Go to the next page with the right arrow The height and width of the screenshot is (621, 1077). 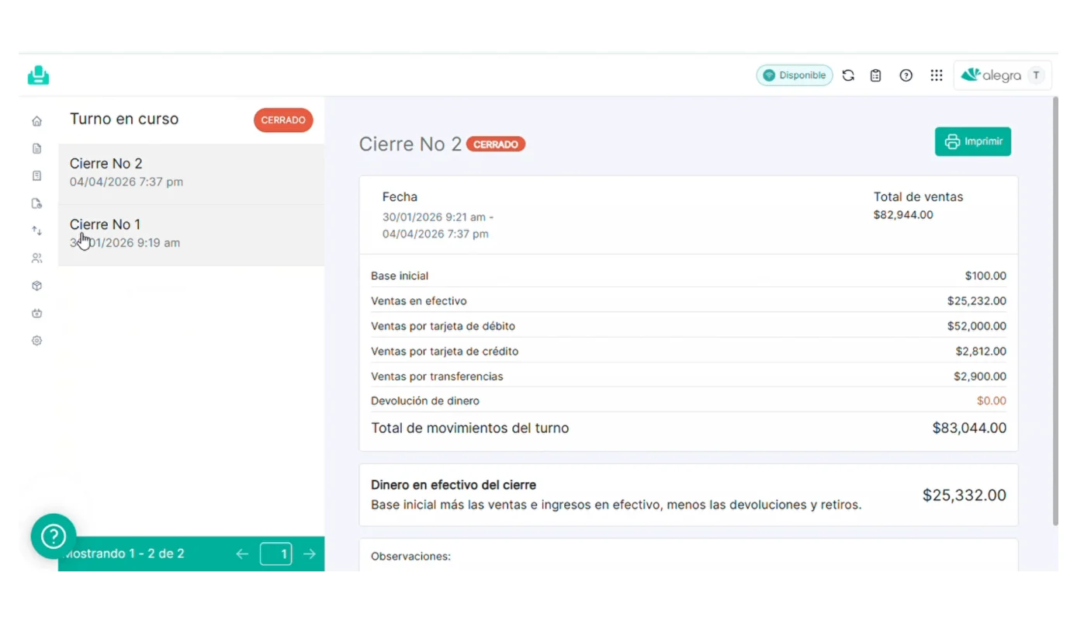(310, 553)
